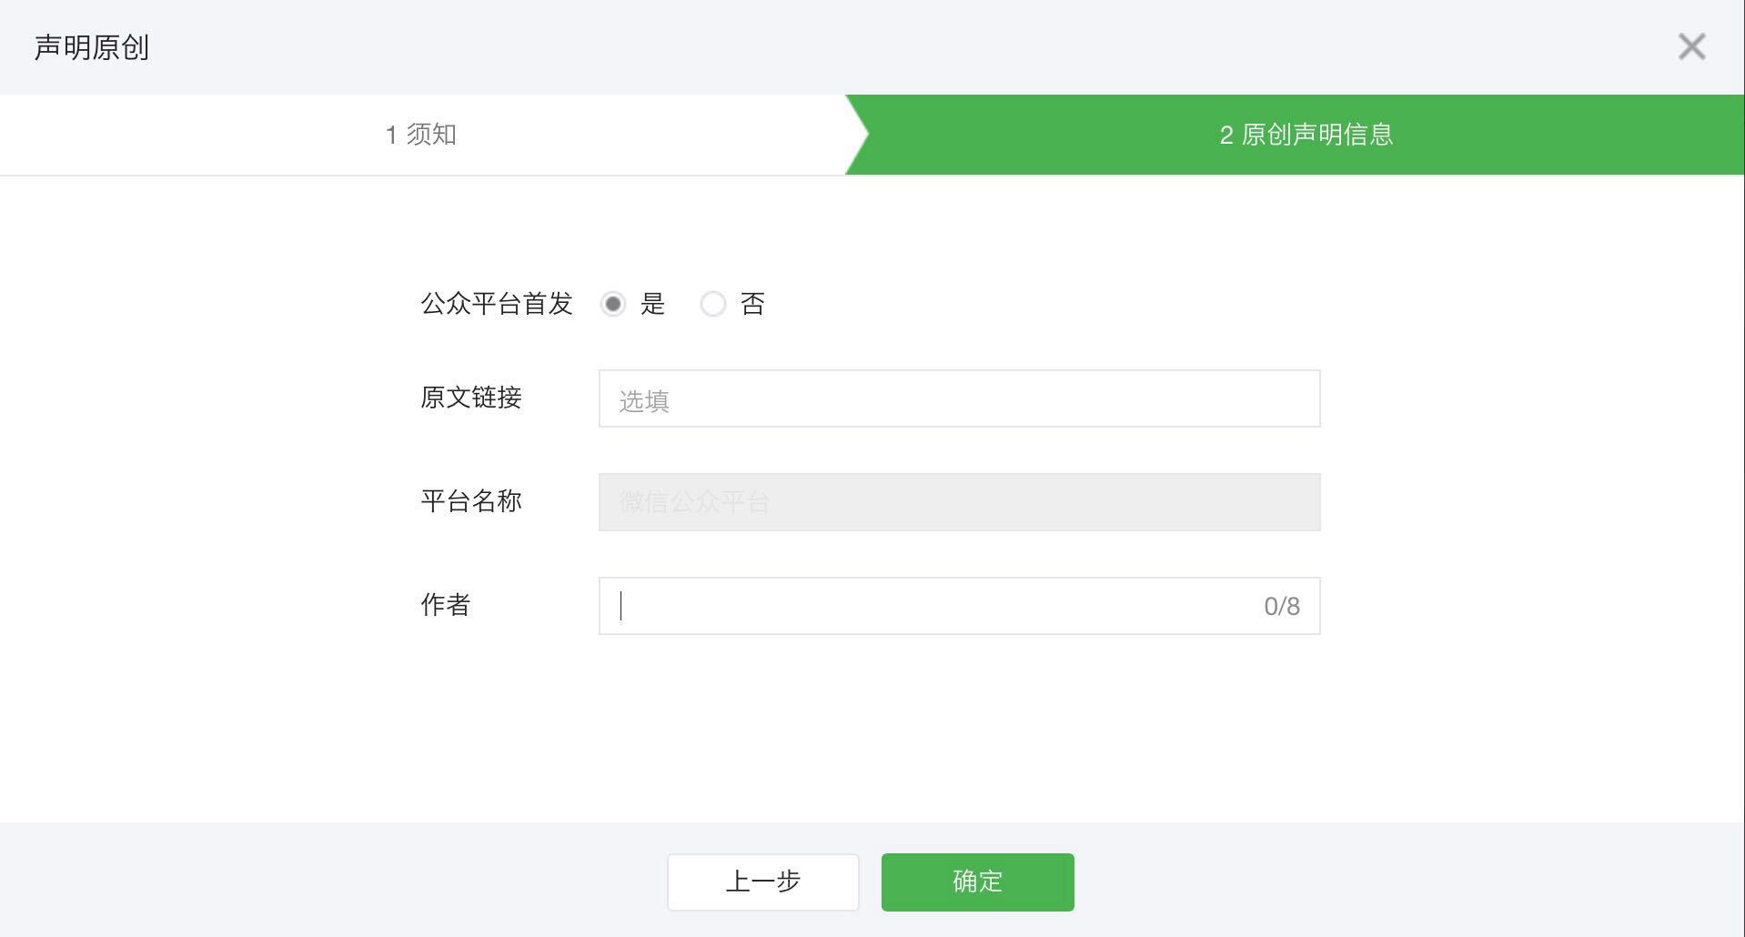Select the 是 radio button for 公众平台首发
Viewport: 1745px width, 937px height.
pyautogui.click(x=614, y=304)
